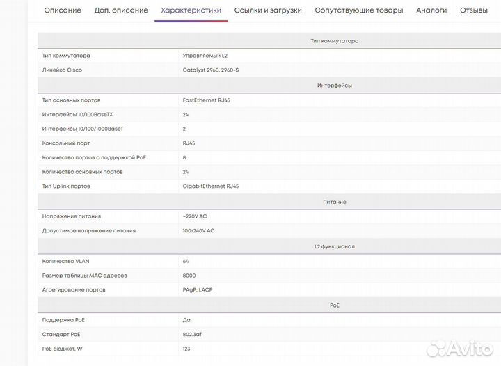Select RJ45 value of Консольный порт
This screenshot has width=501, height=366.
(x=189, y=143)
